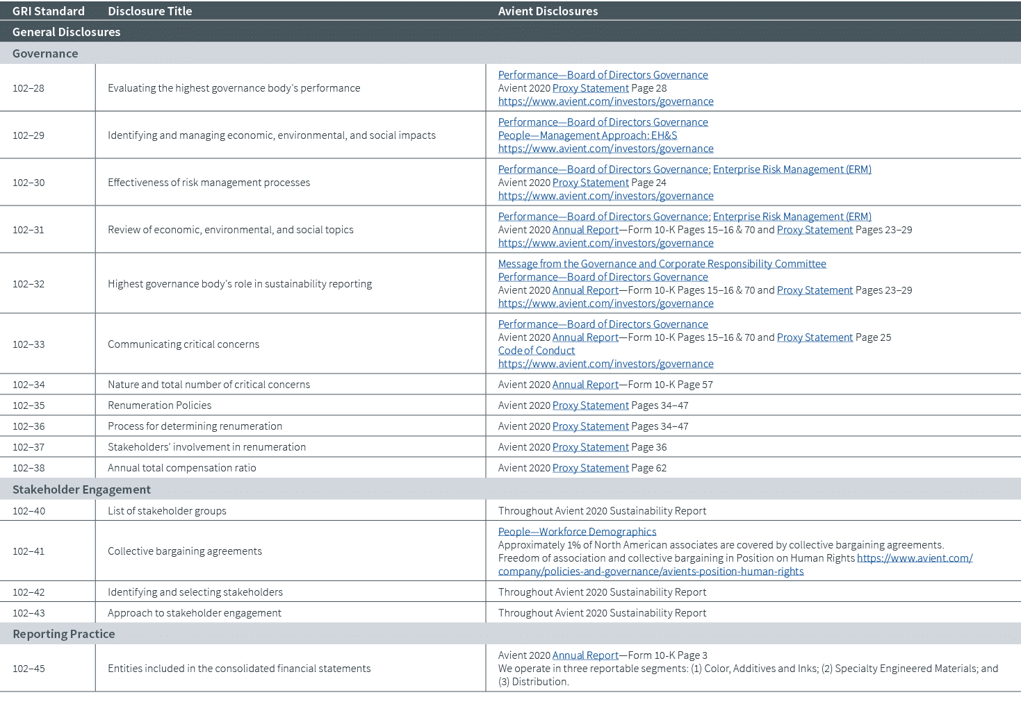The width and height of the screenshot is (1021, 704).
Task: Open the People—Management Approach: EH&S link
Action: (x=587, y=135)
